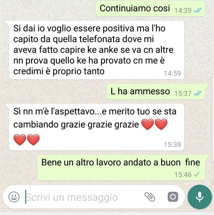This screenshot has height=215, width=214.
Task: Select the 'L ha ammesso' message
Action: click(156, 92)
